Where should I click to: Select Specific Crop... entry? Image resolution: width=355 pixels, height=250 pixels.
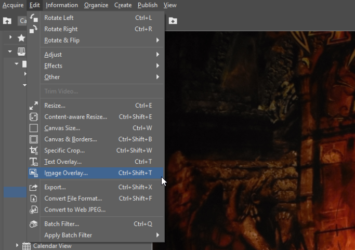(96, 151)
